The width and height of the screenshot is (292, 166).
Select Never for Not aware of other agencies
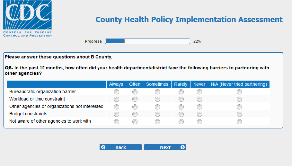(199, 122)
